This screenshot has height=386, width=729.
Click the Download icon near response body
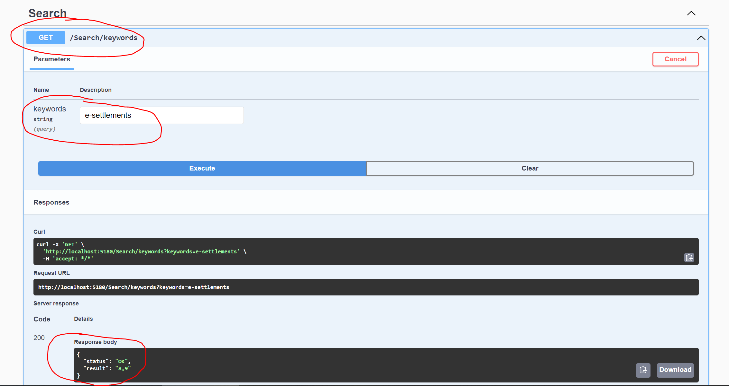tap(675, 370)
